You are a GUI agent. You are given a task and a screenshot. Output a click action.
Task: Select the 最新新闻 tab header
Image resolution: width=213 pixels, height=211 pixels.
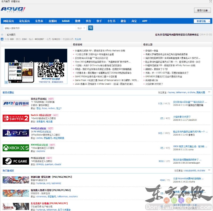point(77,44)
